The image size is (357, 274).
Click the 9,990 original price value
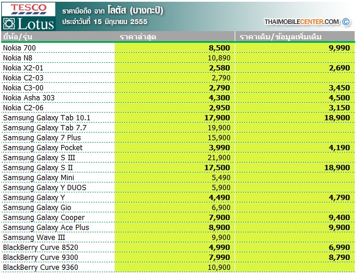[x=339, y=48]
